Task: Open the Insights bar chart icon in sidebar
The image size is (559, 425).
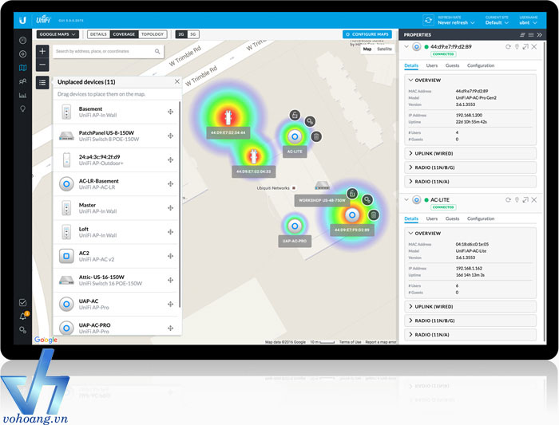Action: point(23,95)
